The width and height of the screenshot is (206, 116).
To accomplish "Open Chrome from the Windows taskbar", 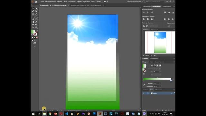I will coord(50,114).
